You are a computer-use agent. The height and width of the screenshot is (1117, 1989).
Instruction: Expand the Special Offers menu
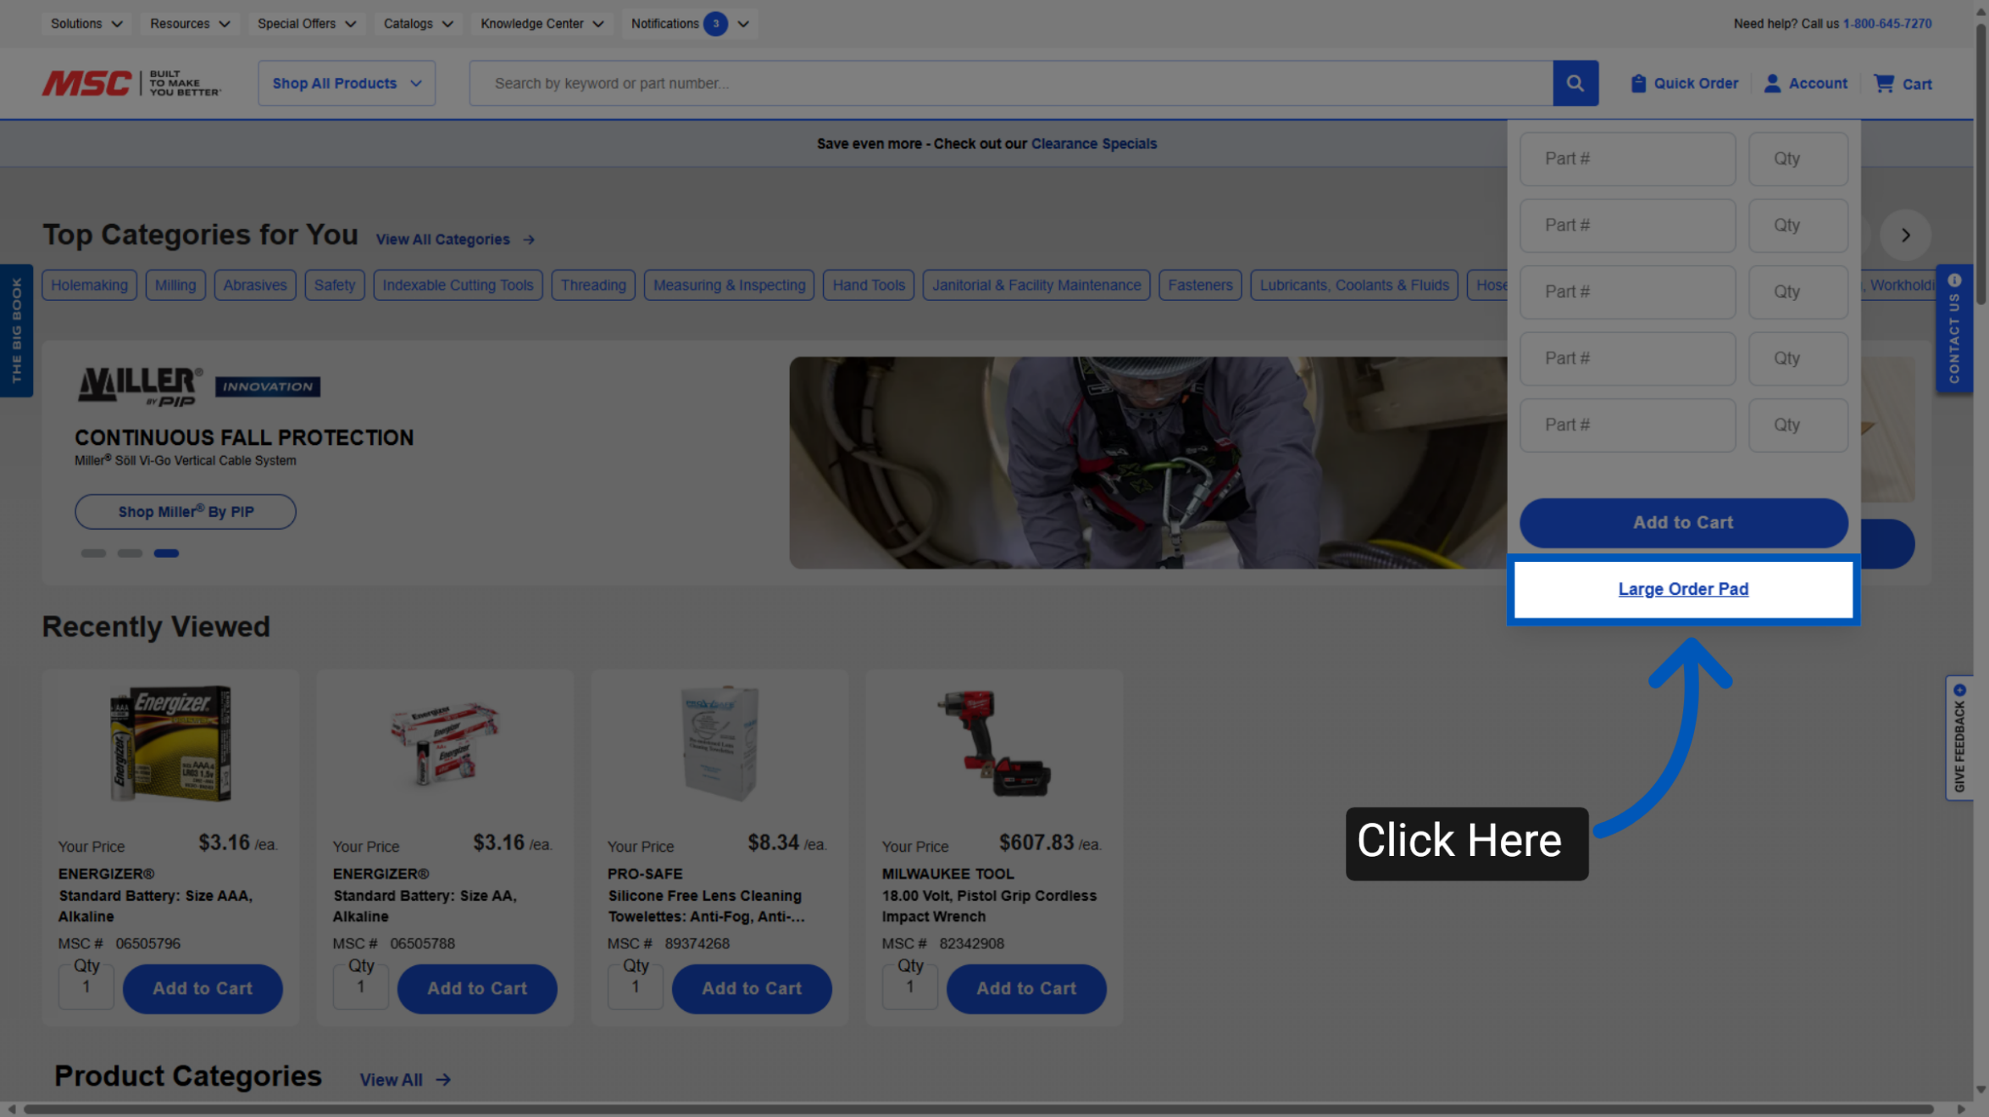coord(307,24)
